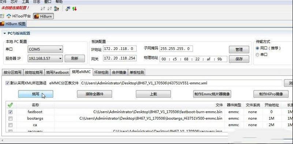Click the 开始地址 column header
The height and width of the screenshot is (144, 293).
click(272, 105)
